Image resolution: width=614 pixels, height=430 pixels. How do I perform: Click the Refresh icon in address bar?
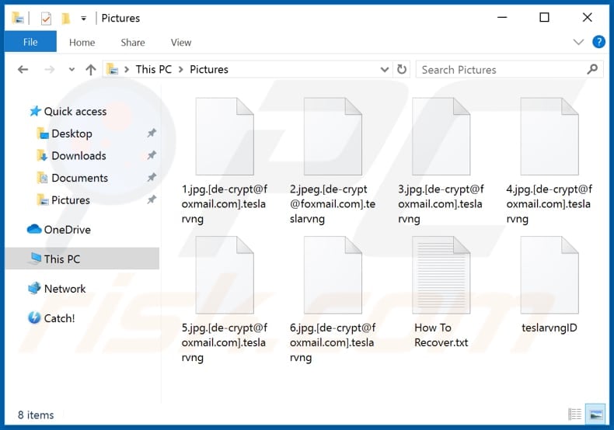tap(402, 69)
